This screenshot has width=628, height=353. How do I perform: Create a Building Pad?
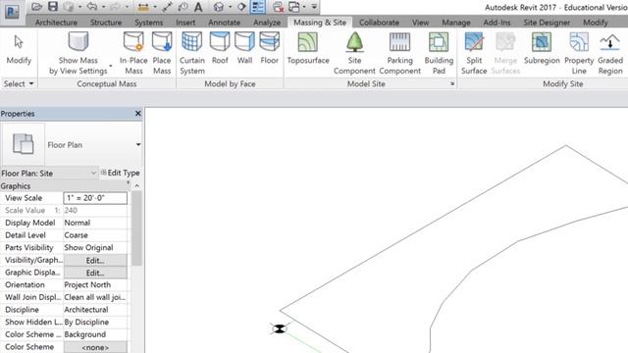click(439, 53)
